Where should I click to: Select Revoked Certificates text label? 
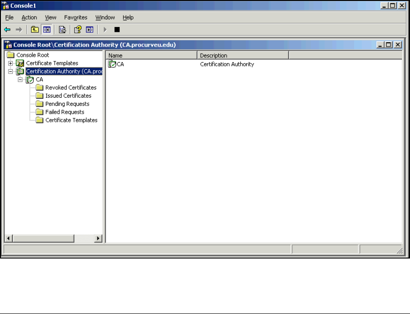pyautogui.click(x=71, y=88)
